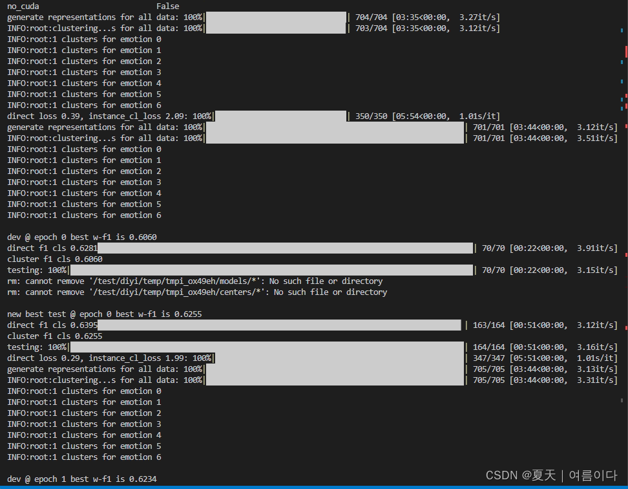Select the "70/70" counter ending in 3.91it/s

(x=549, y=248)
